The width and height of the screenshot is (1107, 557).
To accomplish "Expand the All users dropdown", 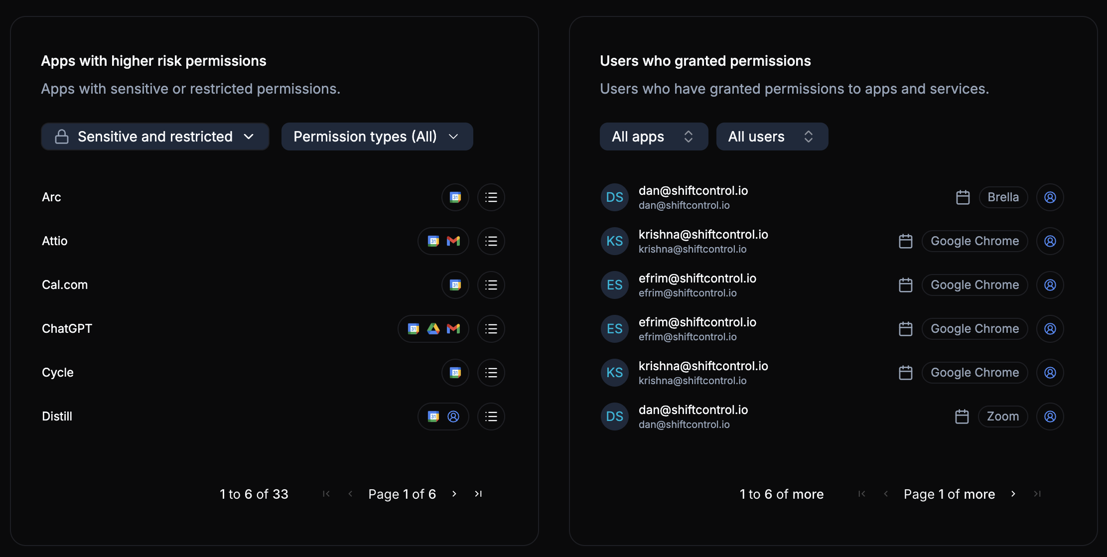I will (x=772, y=136).
